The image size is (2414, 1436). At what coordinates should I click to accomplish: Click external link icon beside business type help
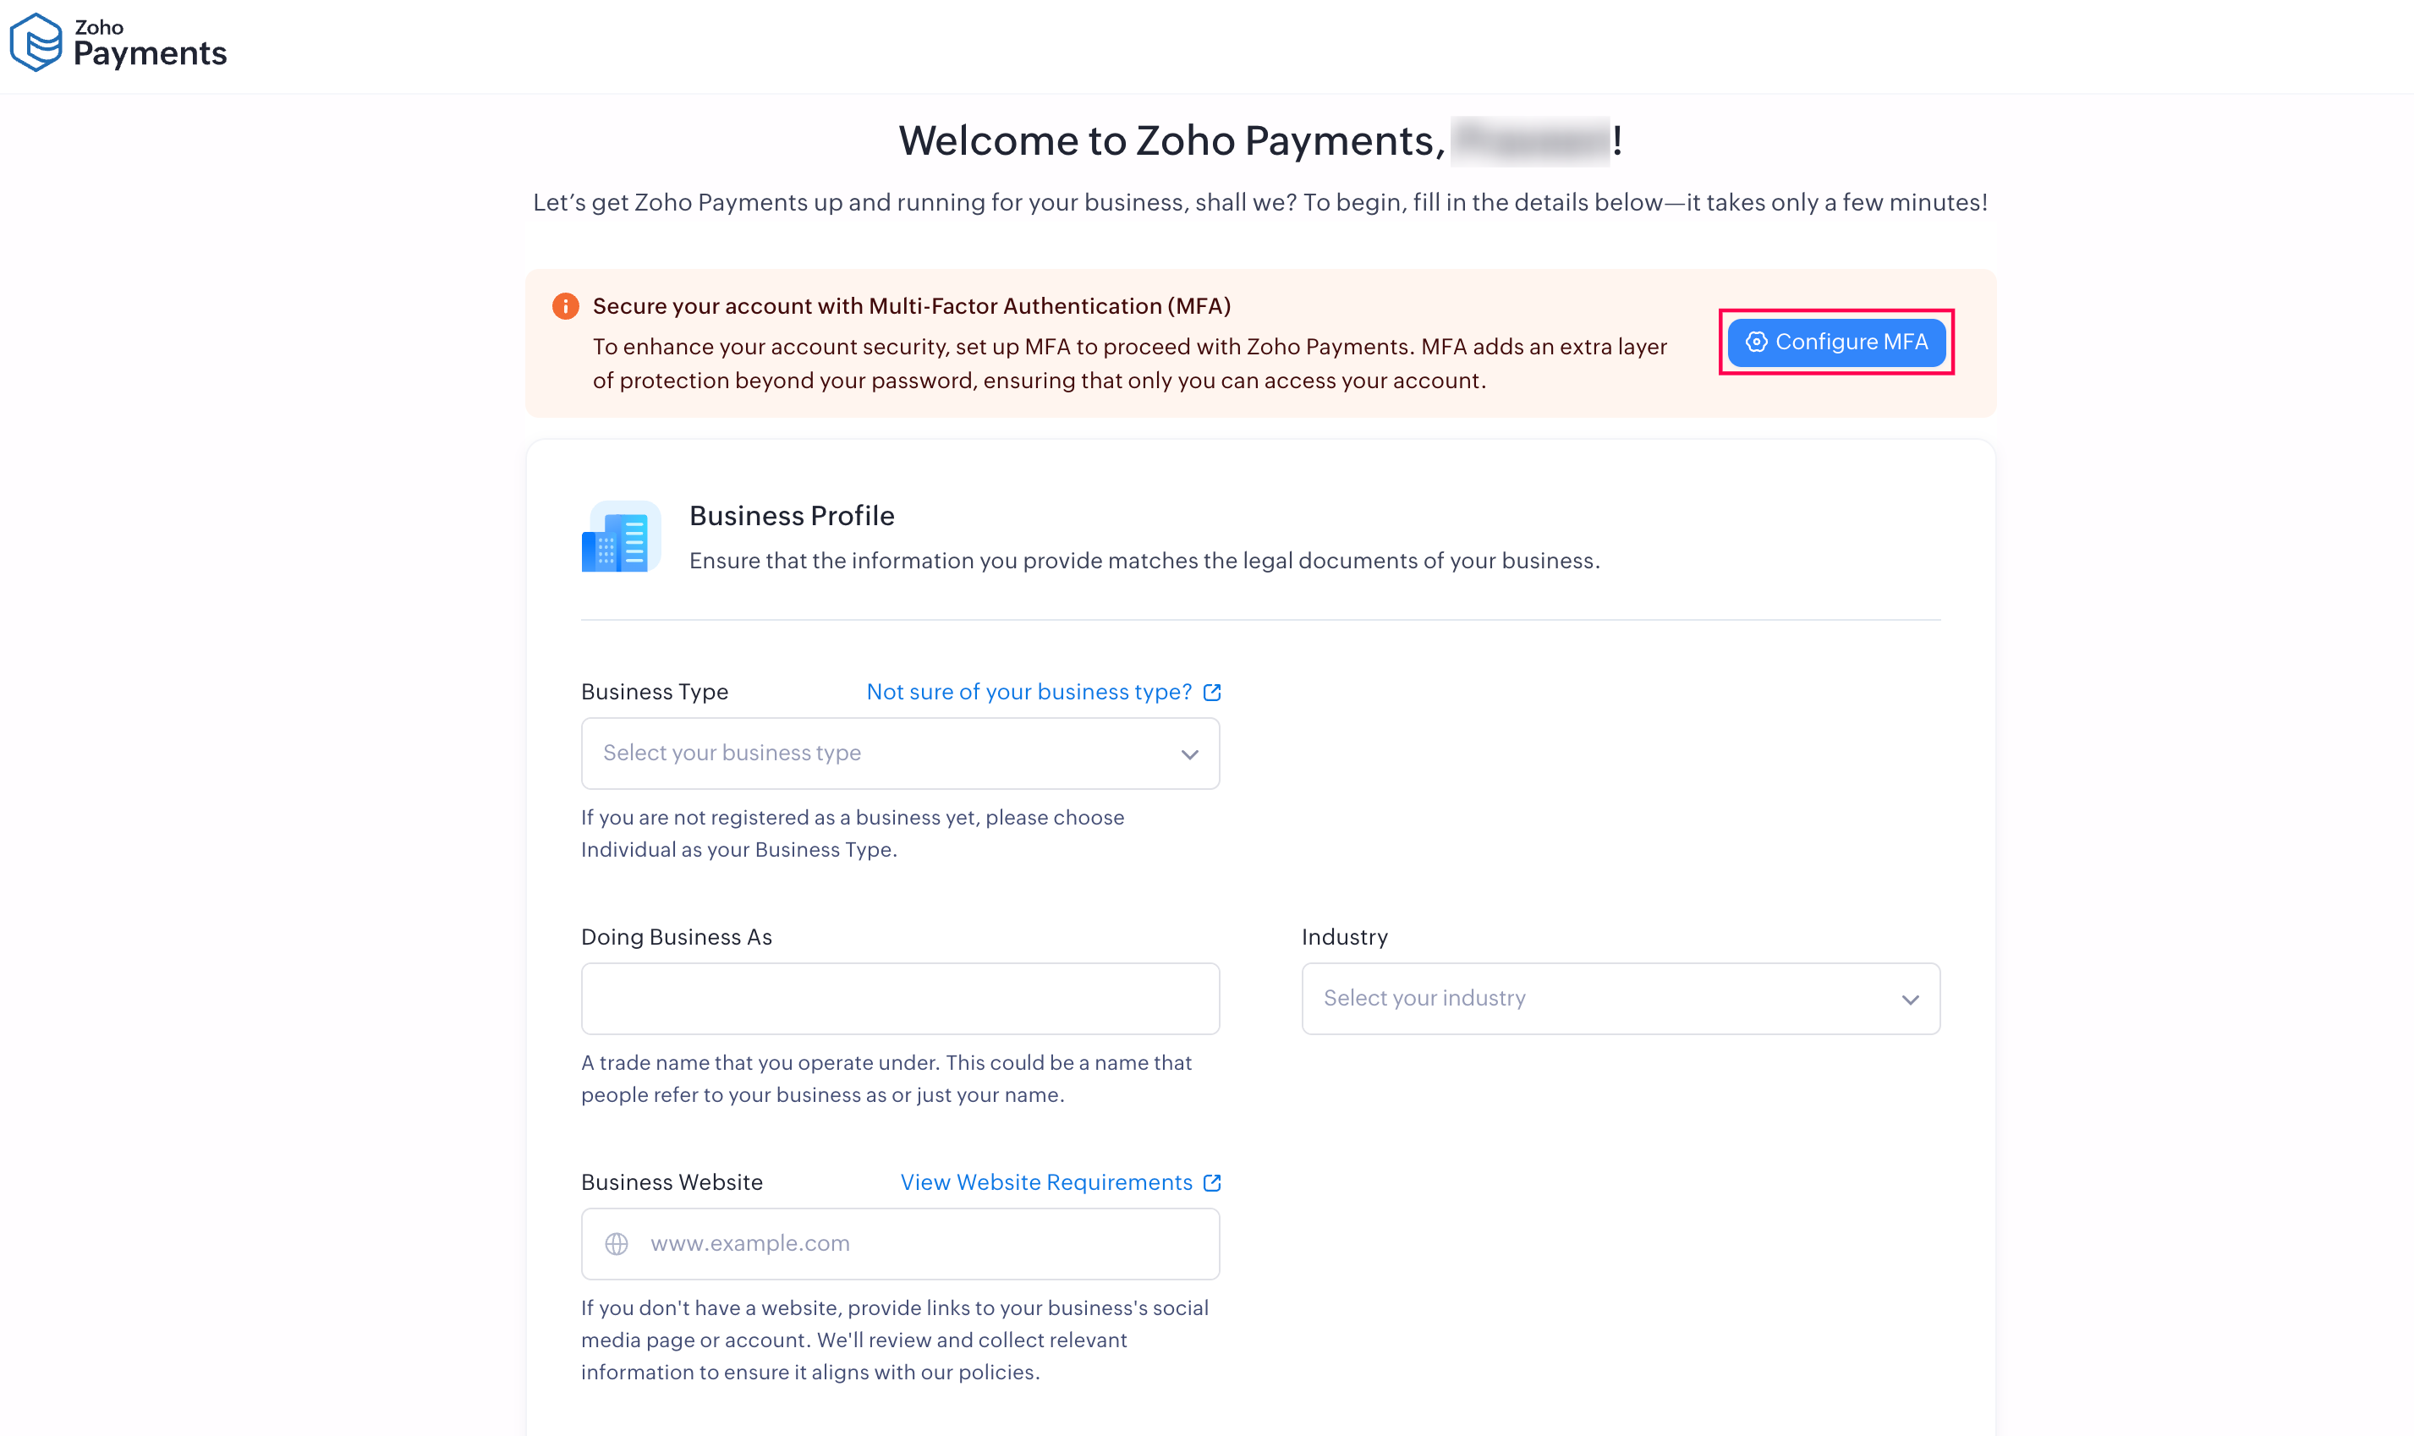point(1211,693)
